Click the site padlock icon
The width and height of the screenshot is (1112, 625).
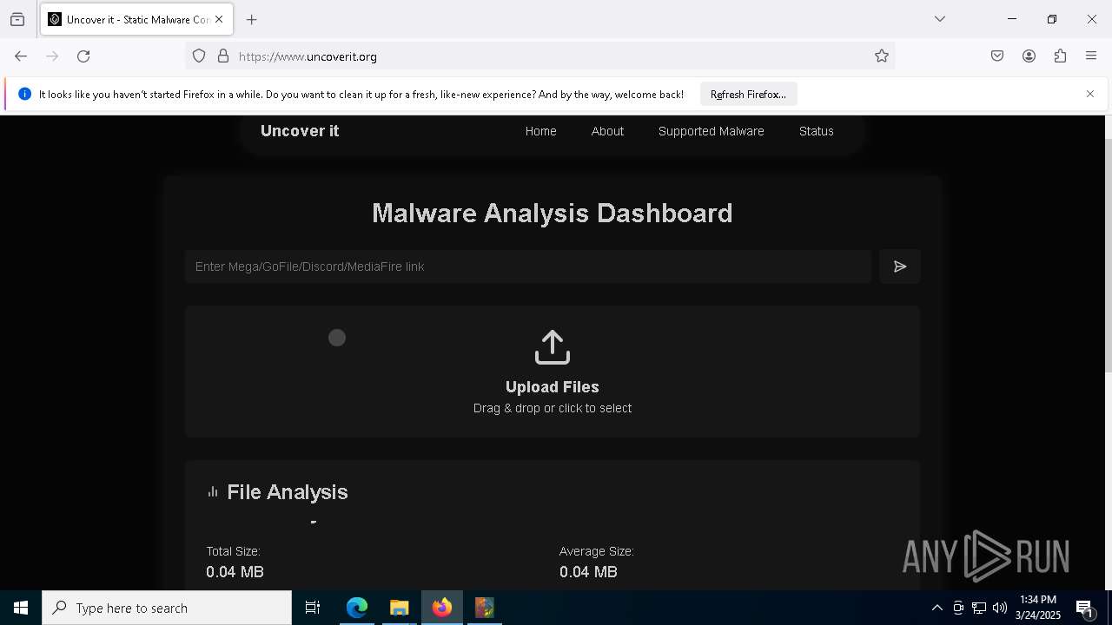coord(223,56)
